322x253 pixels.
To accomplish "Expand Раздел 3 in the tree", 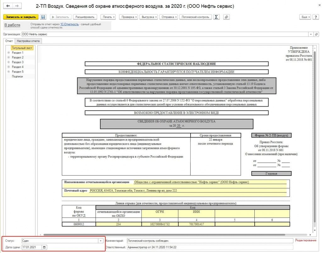I will tap(8, 62).
